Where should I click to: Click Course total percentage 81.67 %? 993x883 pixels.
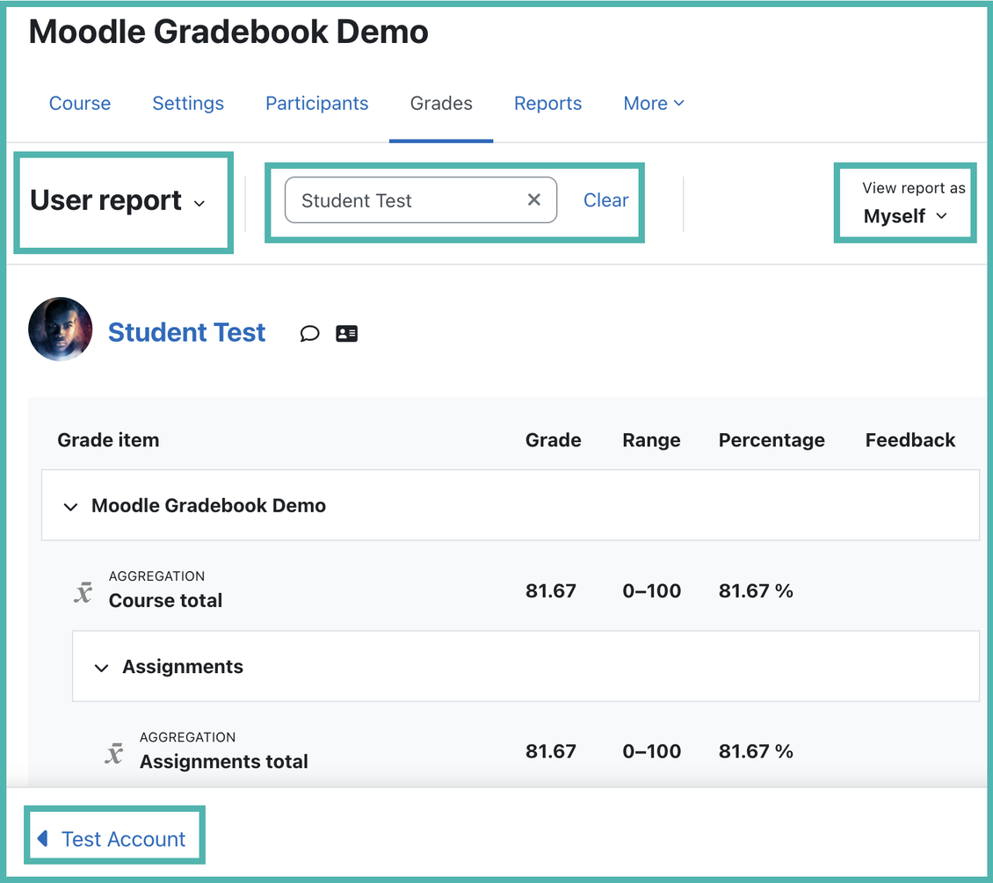[x=756, y=590]
